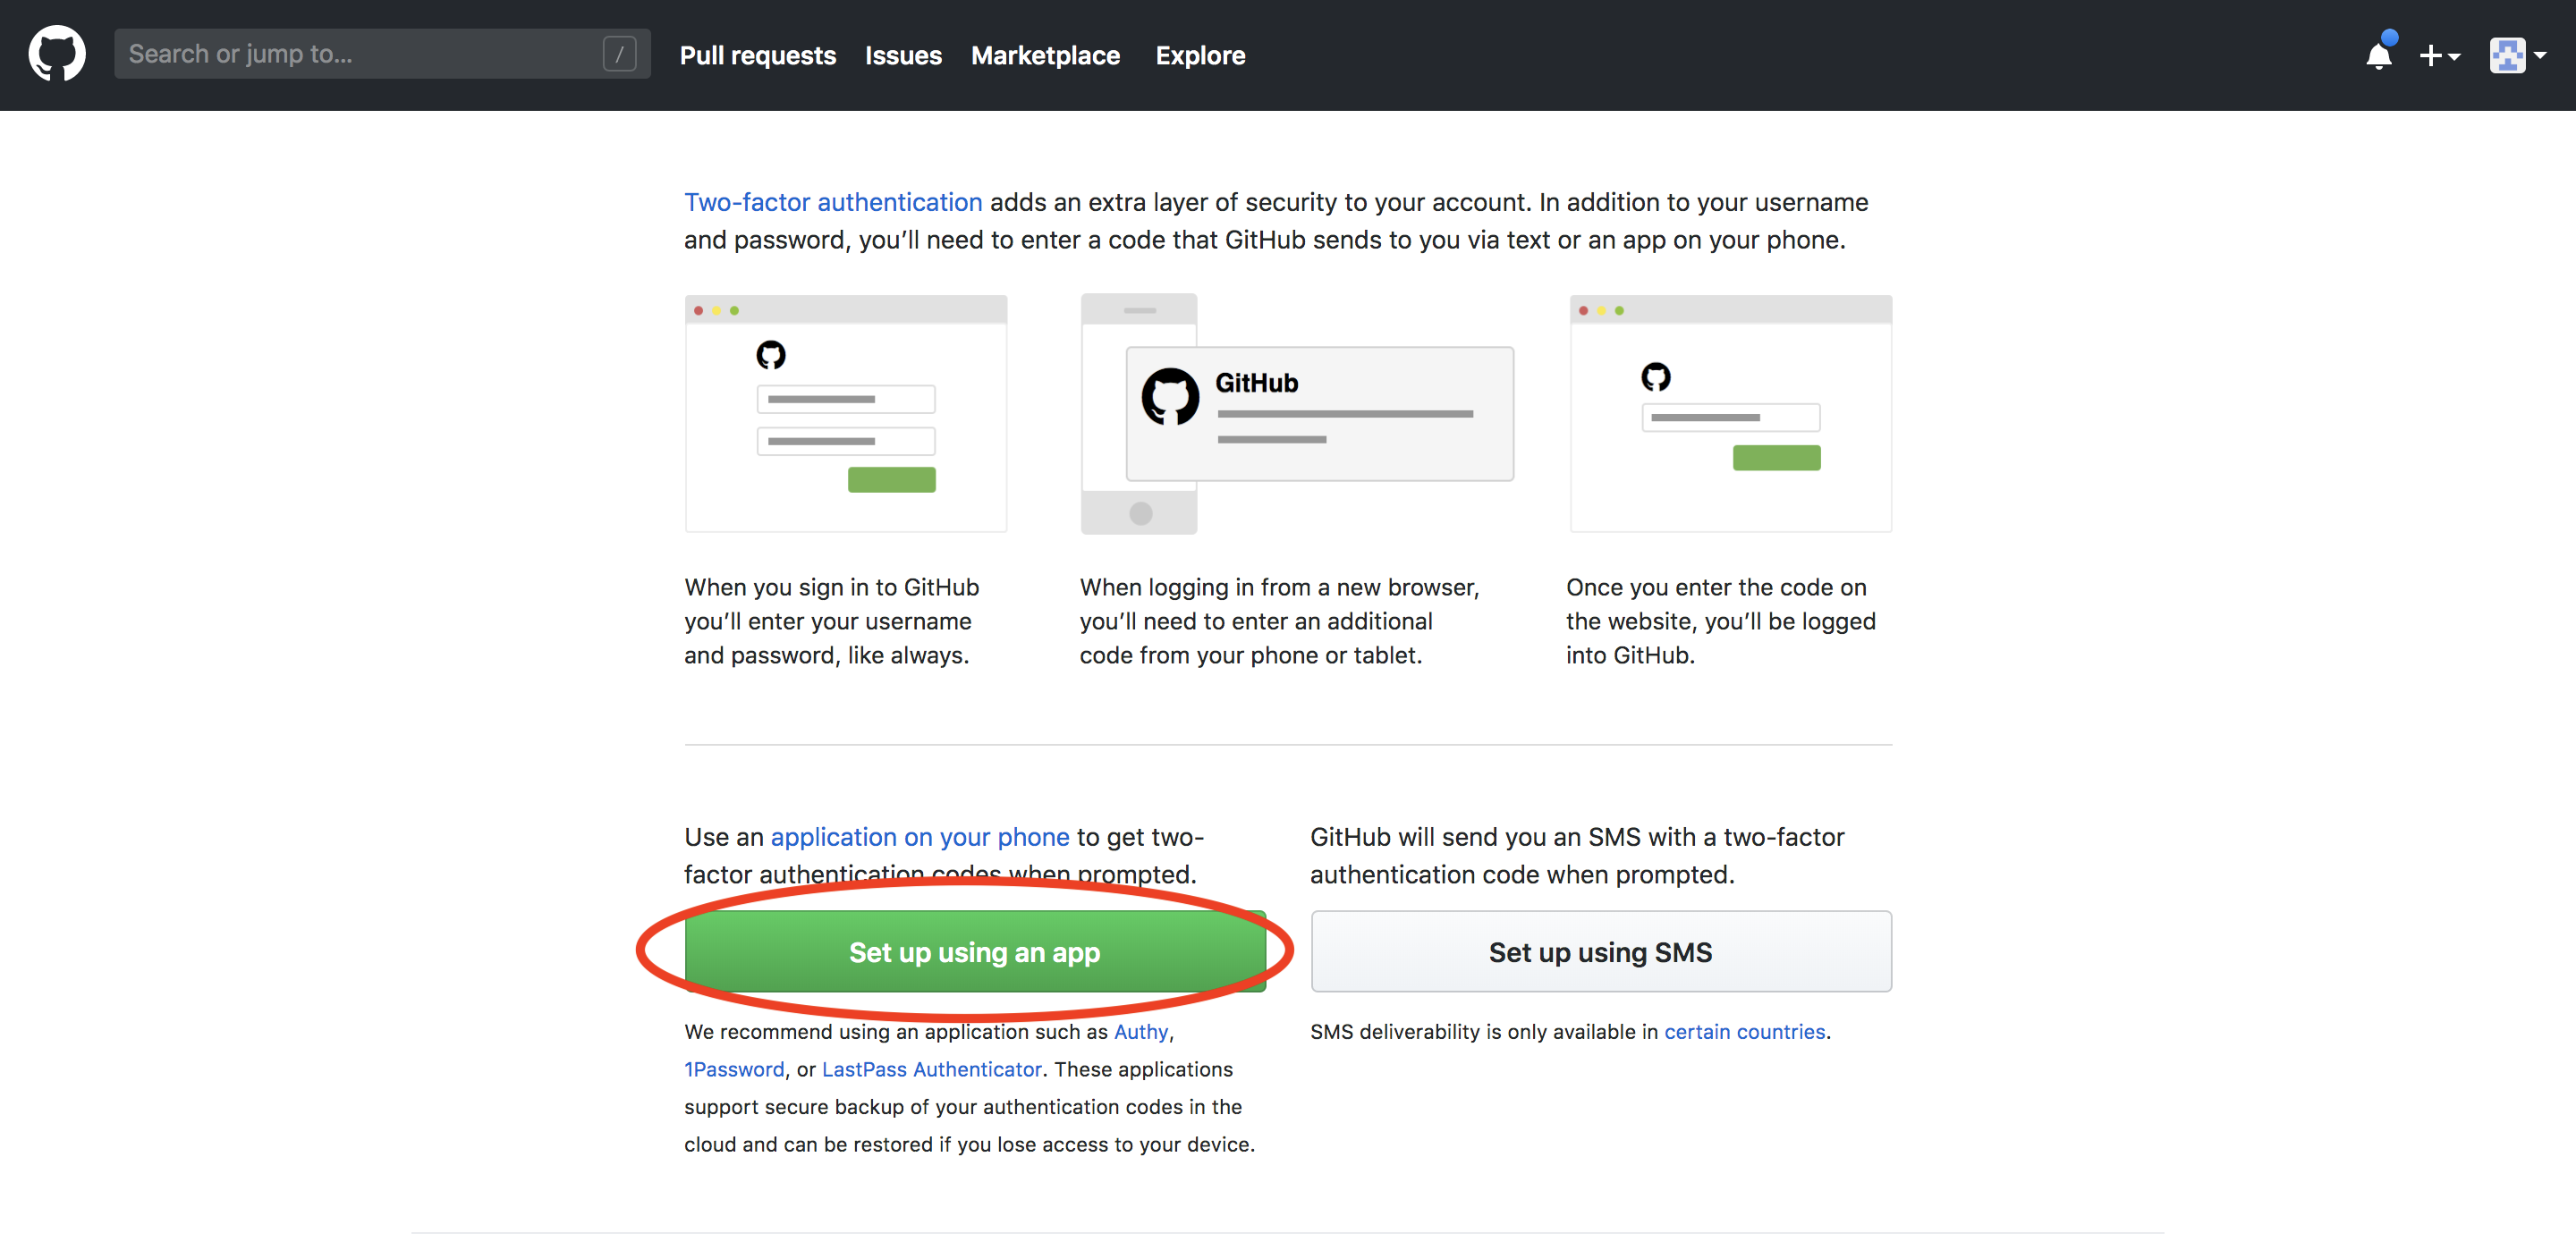
Task: Click the Issues menu icon
Action: [903, 55]
